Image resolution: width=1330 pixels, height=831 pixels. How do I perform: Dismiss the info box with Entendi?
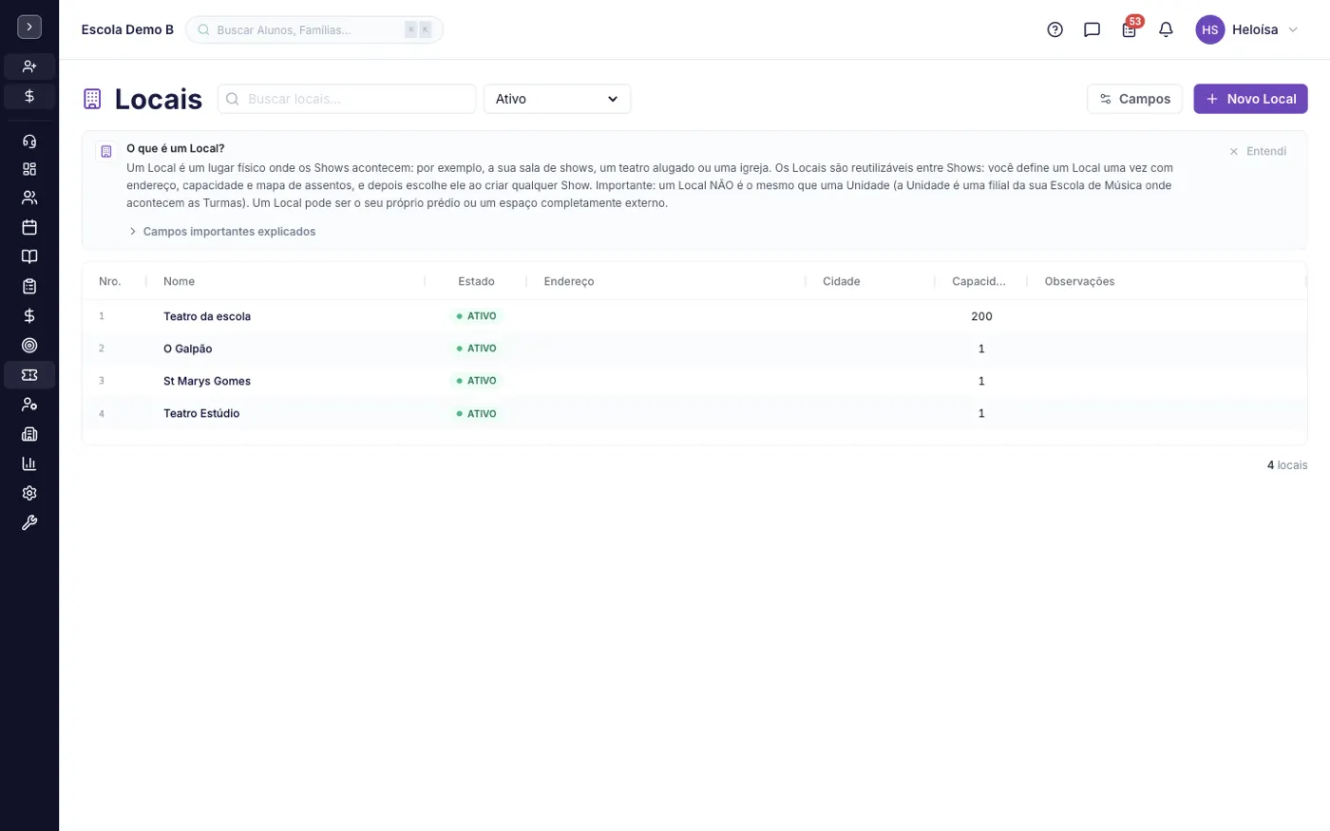(1258, 151)
